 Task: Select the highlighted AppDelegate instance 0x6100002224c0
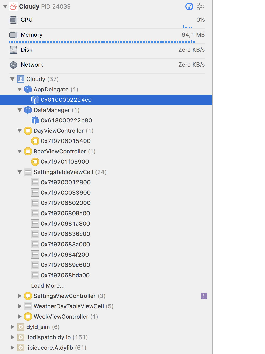click(x=66, y=100)
